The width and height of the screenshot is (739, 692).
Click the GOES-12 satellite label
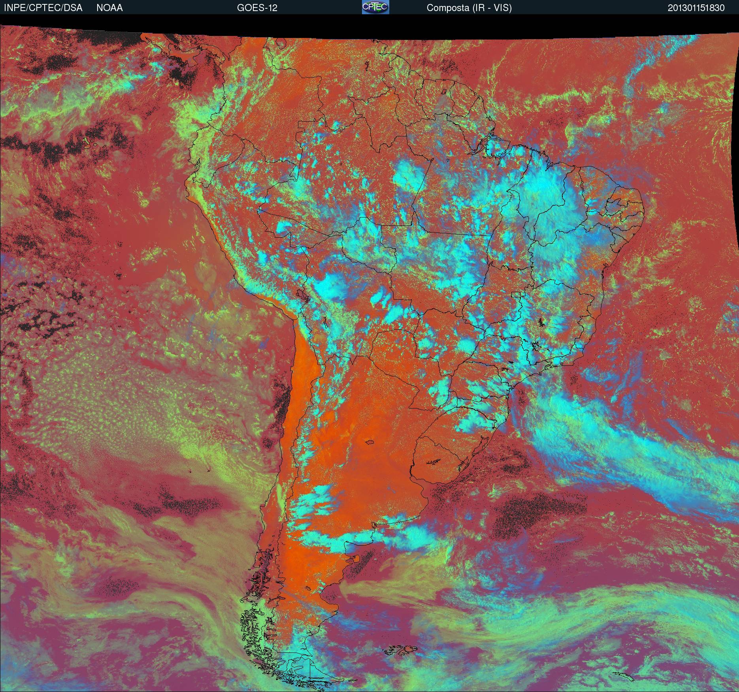point(257,8)
